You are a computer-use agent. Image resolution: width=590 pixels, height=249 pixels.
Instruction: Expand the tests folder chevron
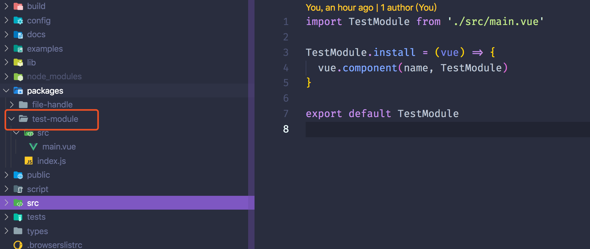coord(6,217)
